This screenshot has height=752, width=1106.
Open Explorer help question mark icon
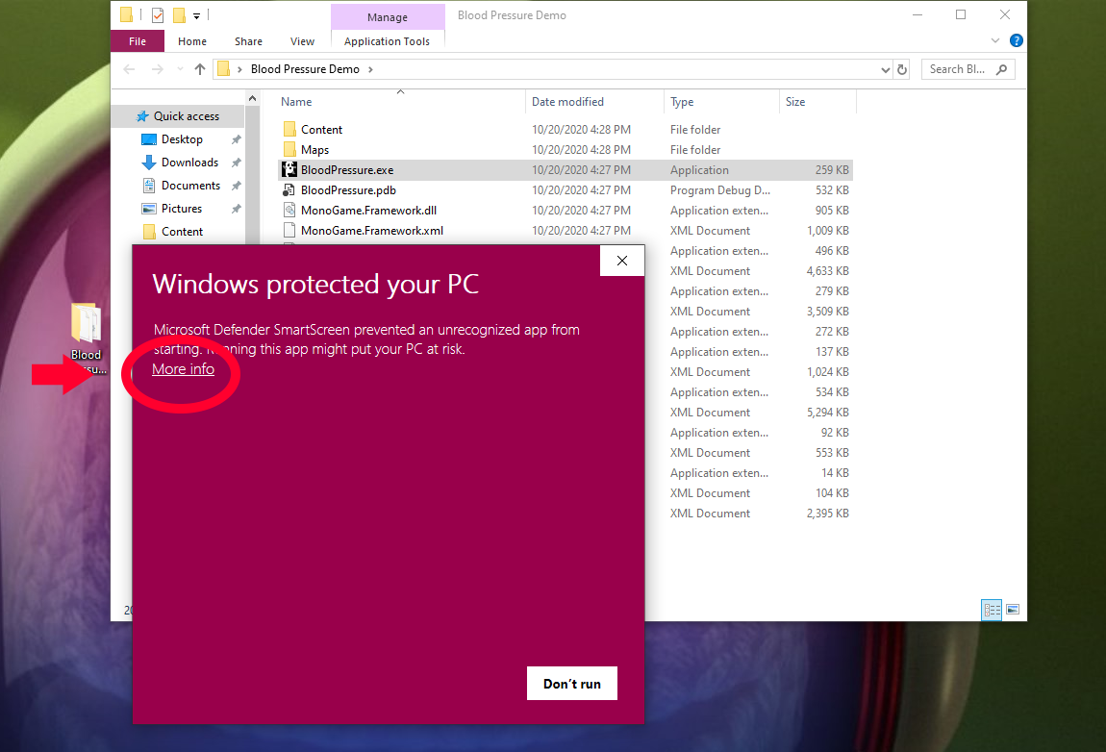pyautogui.click(x=1016, y=41)
